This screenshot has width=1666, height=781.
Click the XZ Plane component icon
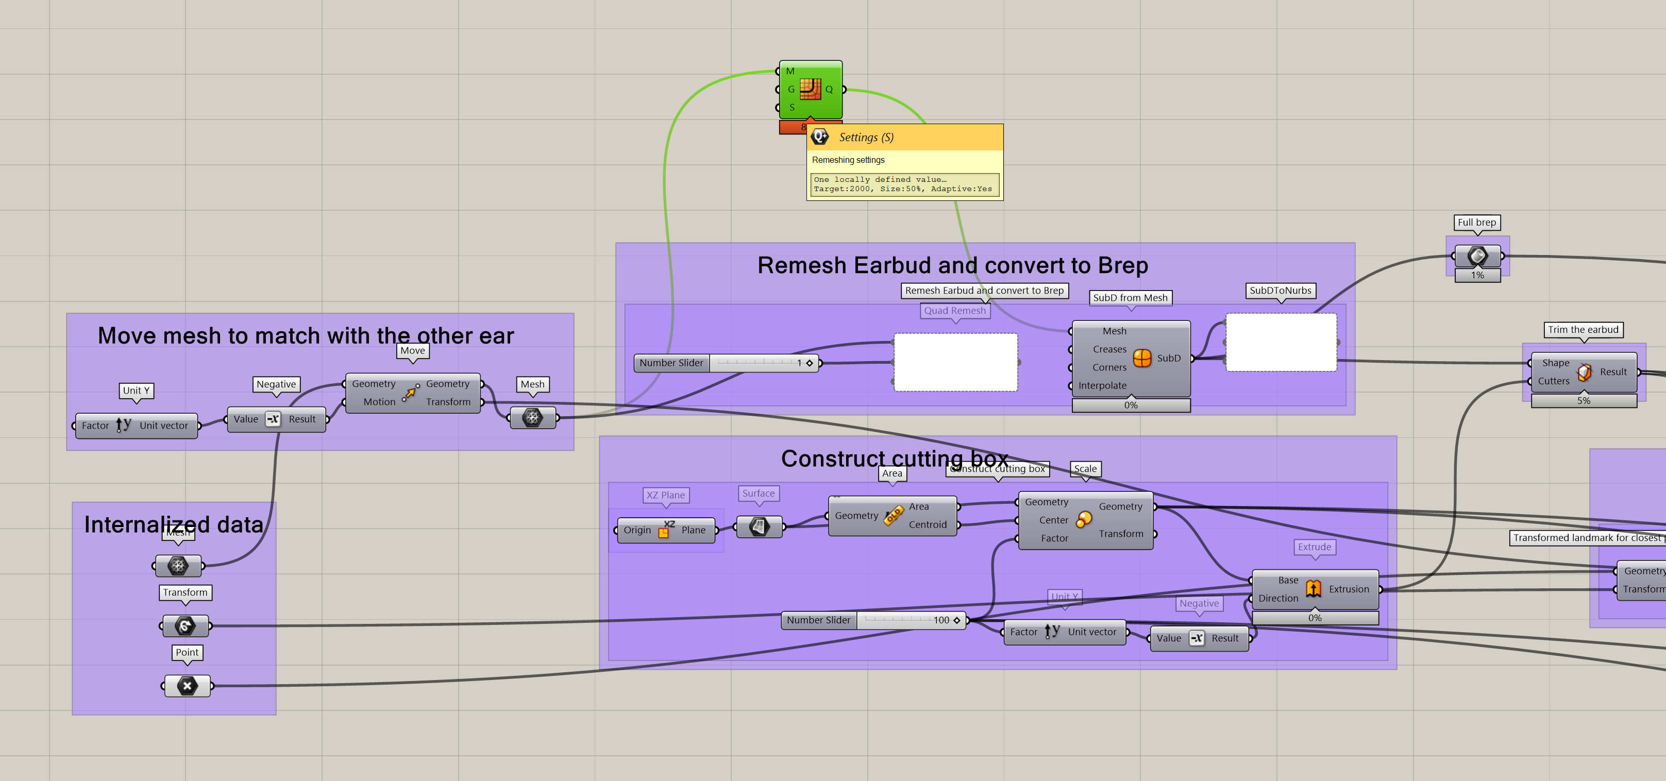coord(666,530)
